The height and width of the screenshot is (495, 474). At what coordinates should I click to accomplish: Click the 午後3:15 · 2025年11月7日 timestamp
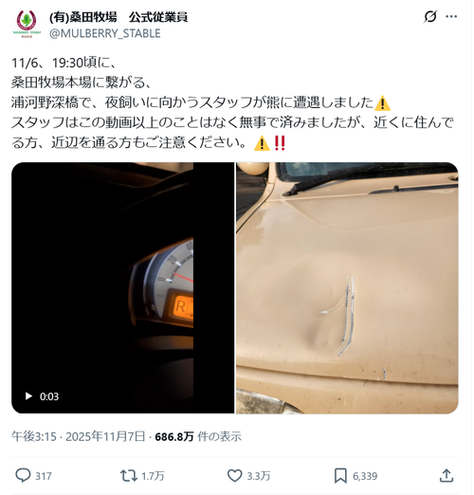(x=79, y=436)
